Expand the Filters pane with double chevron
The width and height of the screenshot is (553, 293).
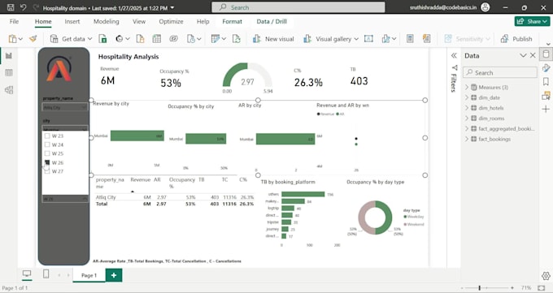[x=454, y=56]
